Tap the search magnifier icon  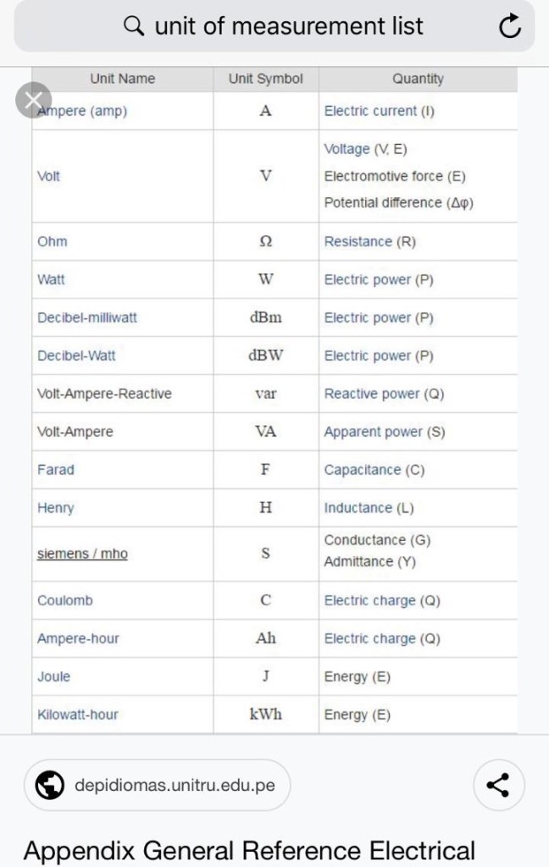click(x=134, y=27)
